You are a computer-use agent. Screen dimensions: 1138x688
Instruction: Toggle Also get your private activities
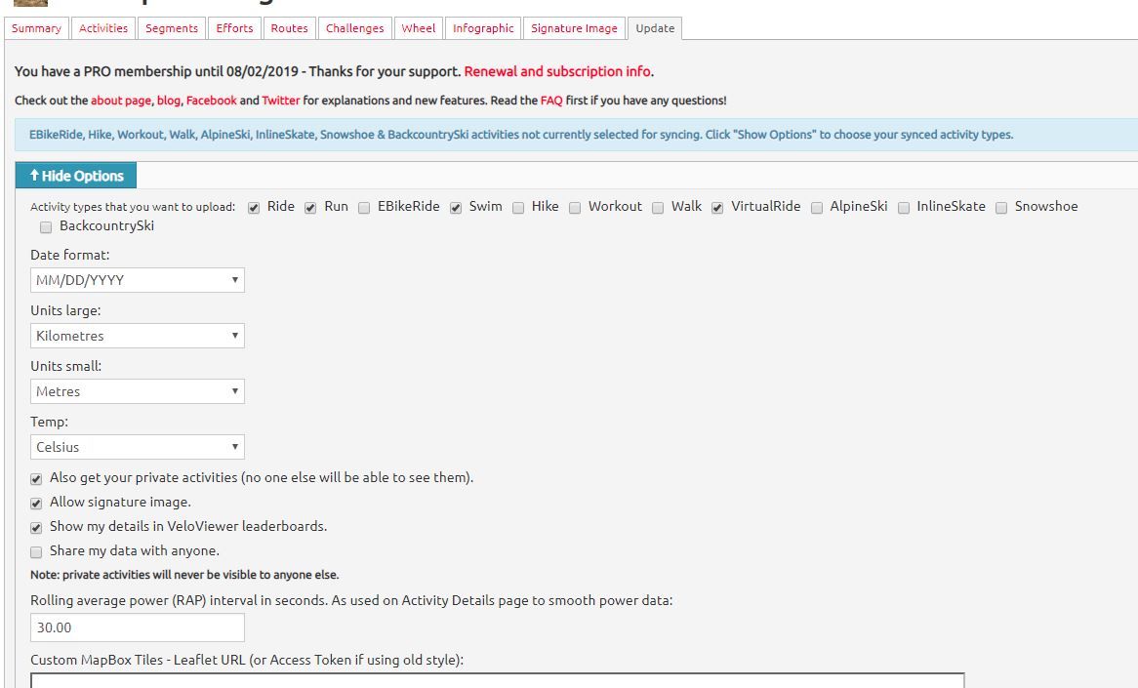click(x=36, y=479)
